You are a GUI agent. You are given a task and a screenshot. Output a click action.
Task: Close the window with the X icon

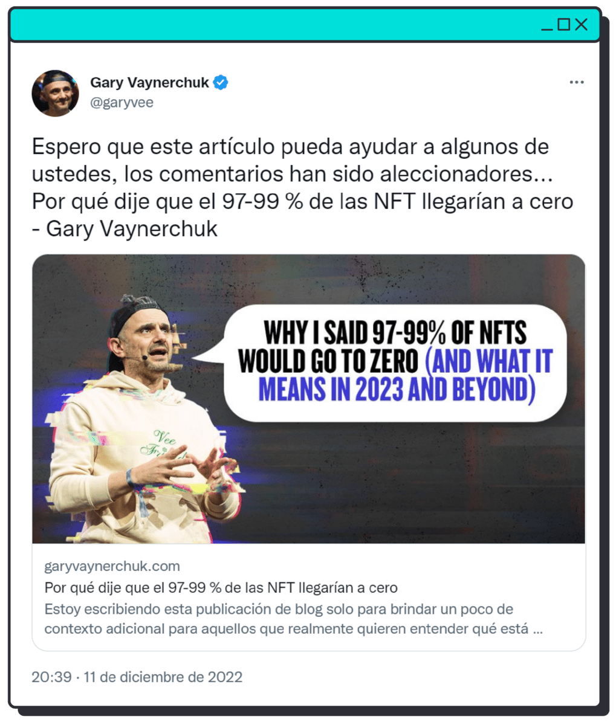coord(582,24)
